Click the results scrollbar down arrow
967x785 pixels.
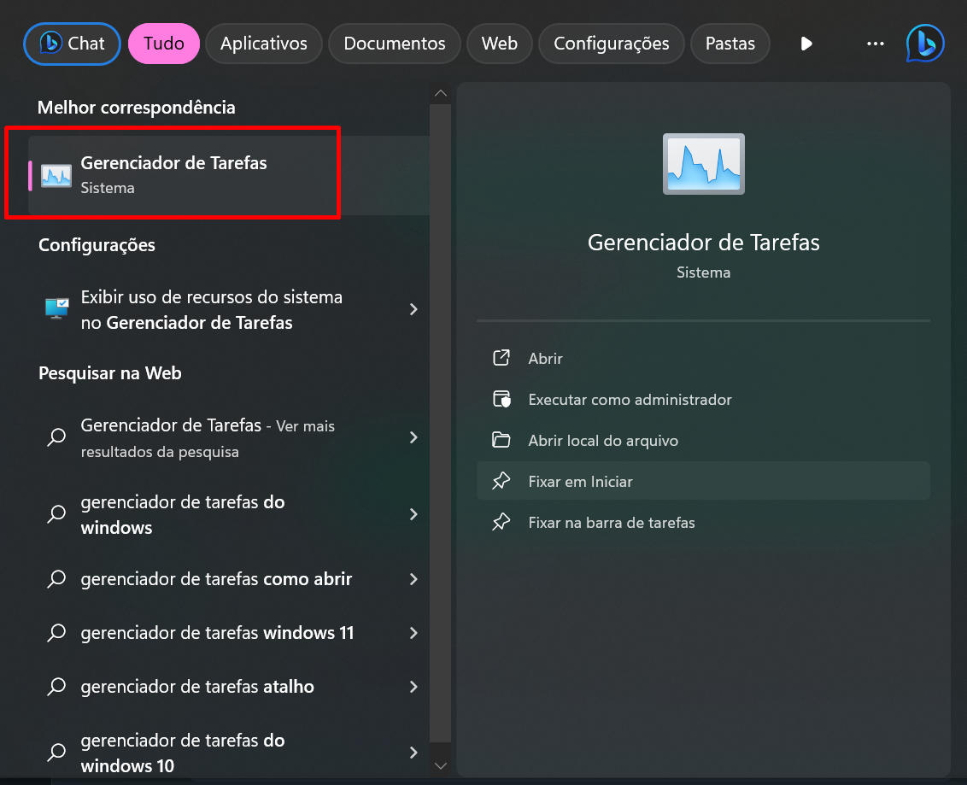(441, 766)
